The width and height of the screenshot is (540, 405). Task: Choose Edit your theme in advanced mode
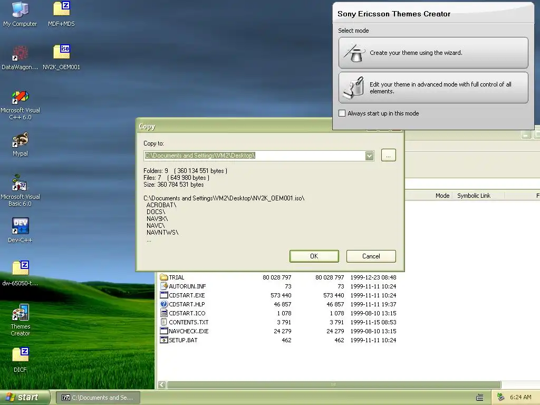pos(433,88)
